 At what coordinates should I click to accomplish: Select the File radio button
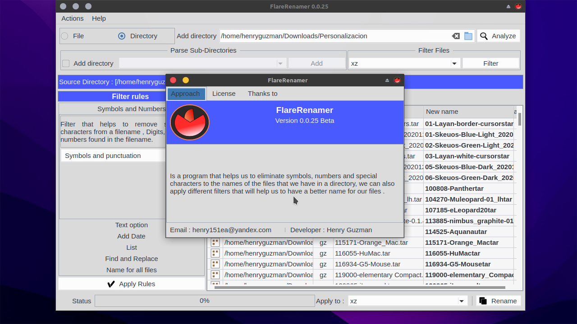pyautogui.click(x=65, y=36)
